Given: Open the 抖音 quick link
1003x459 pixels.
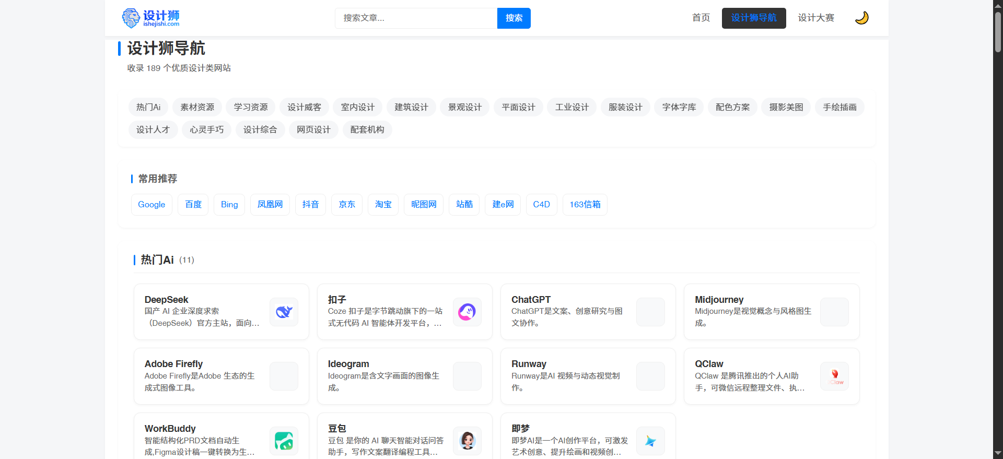Looking at the screenshot, I should (311, 205).
